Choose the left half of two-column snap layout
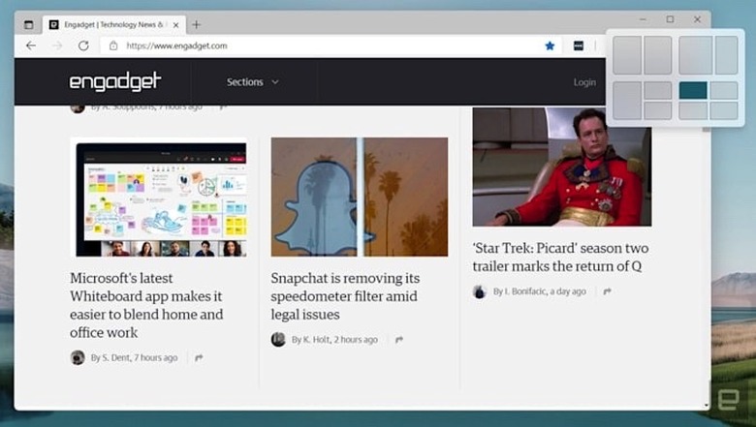Image resolution: width=756 pixels, height=427 pixels. (627, 55)
